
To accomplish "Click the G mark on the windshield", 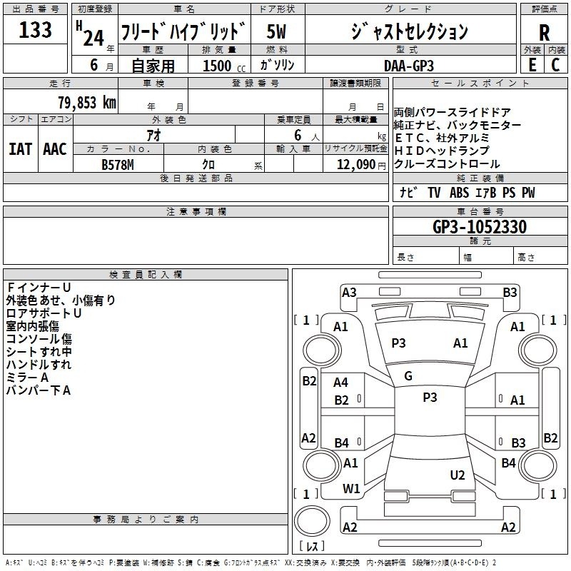I will point(408,376).
